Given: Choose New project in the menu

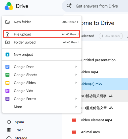Looking at the screenshot, I should click(x=42, y=54).
